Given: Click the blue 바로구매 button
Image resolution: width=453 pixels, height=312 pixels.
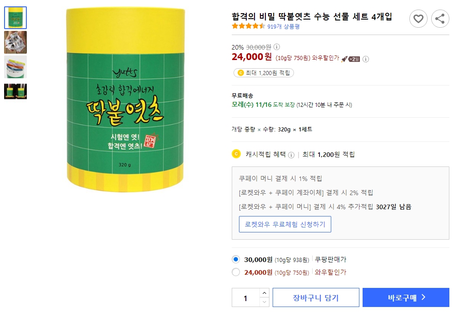Looking at the screenshot, I should (x=406, y=298).
